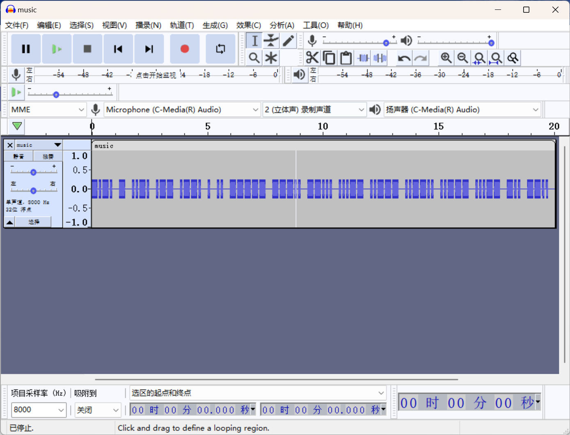This screenshot has height=435, width=570.
Task: Click the red Record button
Action: tap(185, 49)
